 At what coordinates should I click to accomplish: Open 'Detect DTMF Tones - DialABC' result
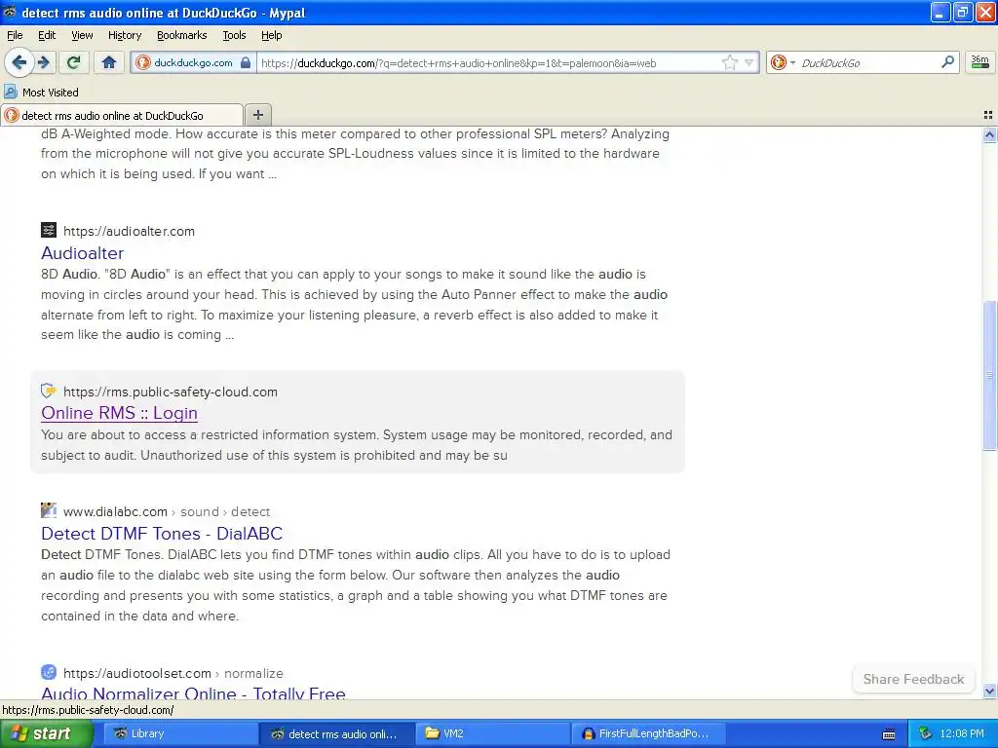point(162,533)
